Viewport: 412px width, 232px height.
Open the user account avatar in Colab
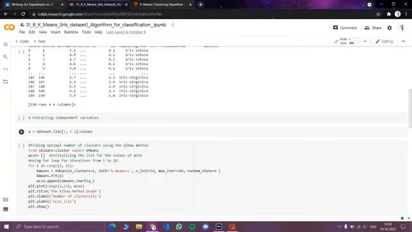[402, 28]
